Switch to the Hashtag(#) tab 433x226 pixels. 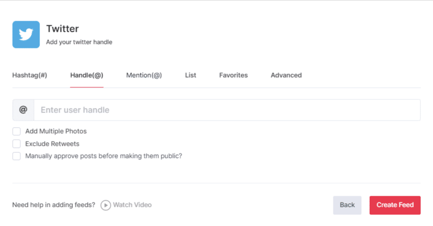pyautogui.click(x=29, y=75)
